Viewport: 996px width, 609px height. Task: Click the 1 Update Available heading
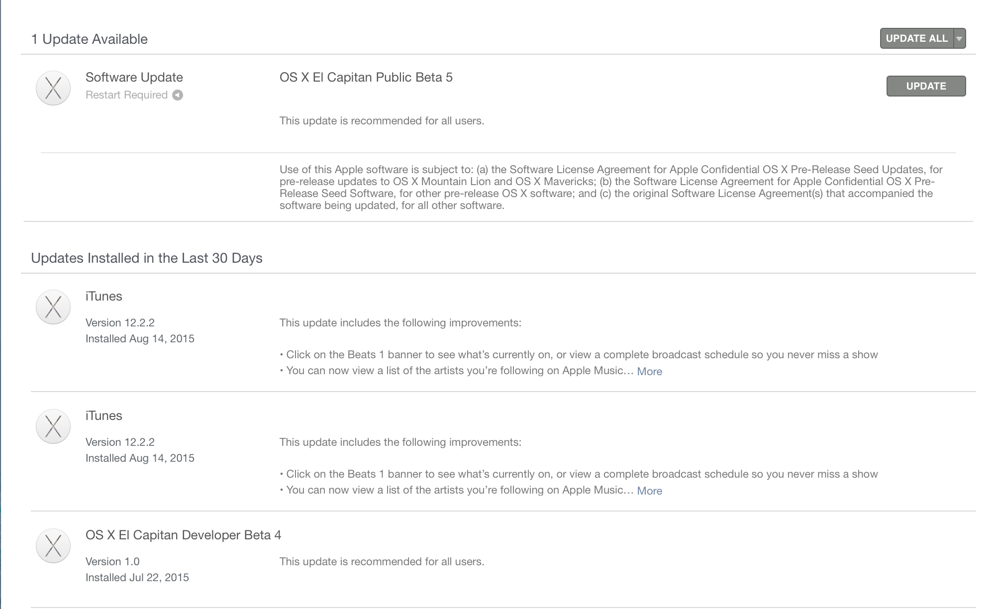90,39
